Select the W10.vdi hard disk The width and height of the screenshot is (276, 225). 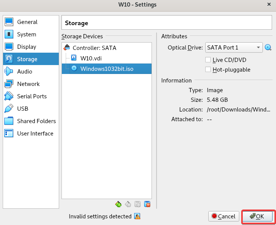pyautogui.click(x=107, y=58)
